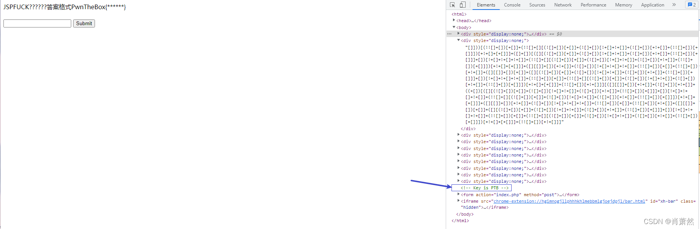
Task: Click the Submit button on the page
Action: [x=84, y=23]
